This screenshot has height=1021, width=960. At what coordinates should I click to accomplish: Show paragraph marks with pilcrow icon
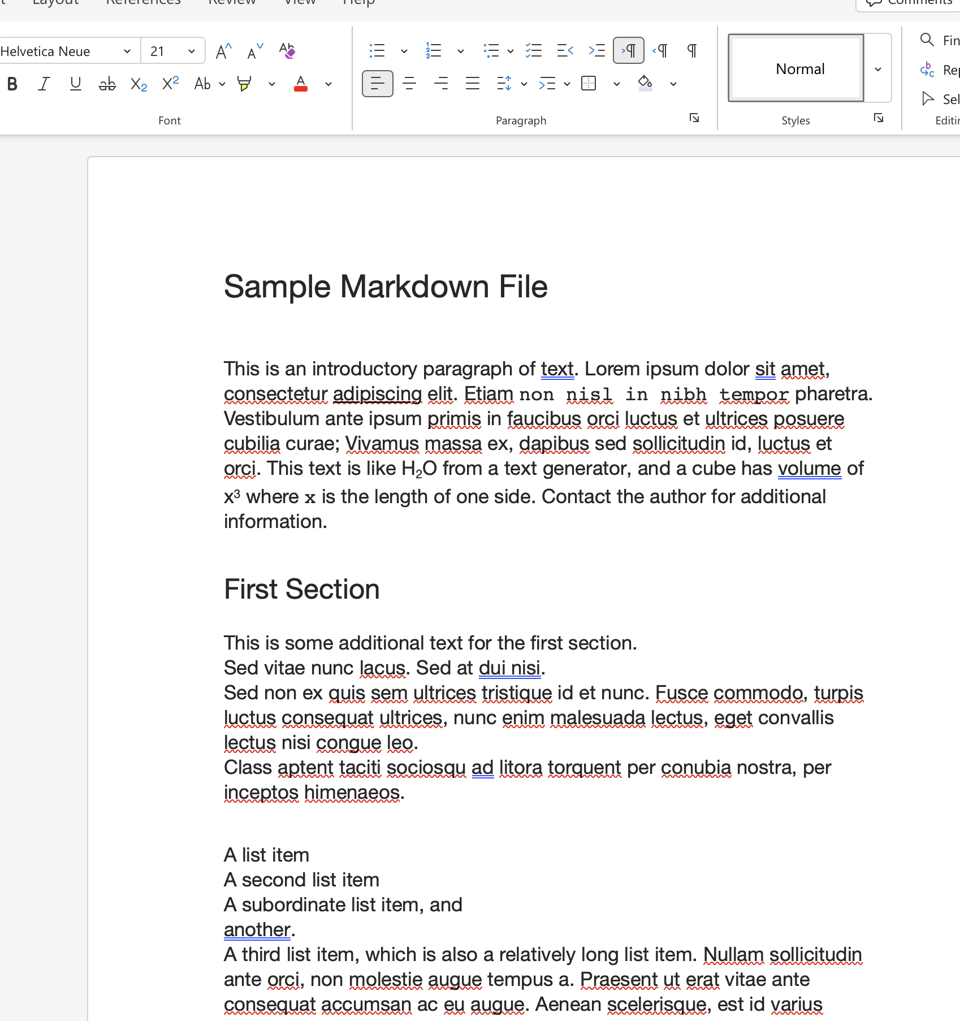pos(691,51)
